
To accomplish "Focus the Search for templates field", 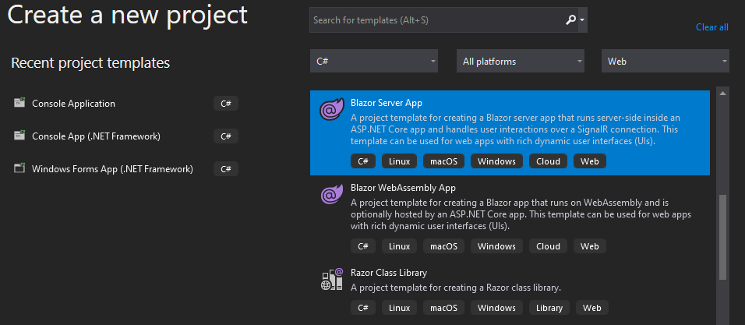I will (436, 20).
